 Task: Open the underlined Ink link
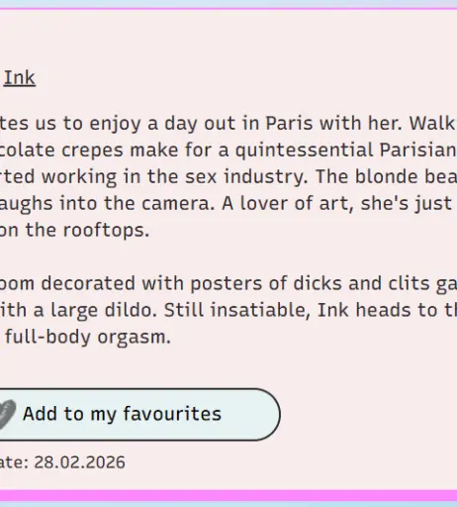coord(20,78)
